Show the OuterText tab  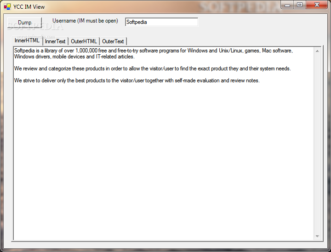pyautogui.click(x=113, y=41)
